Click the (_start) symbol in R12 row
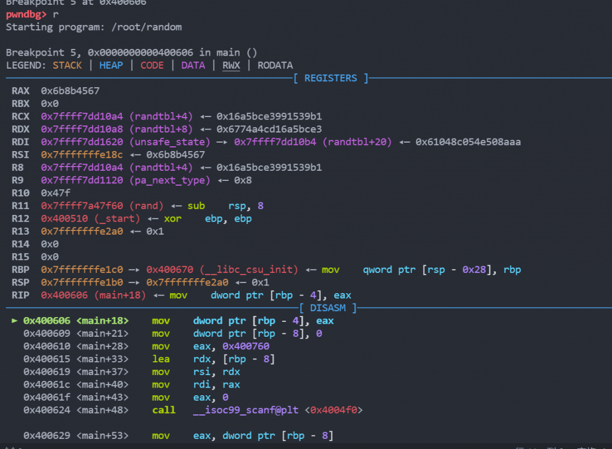The image size is (612, 449). tap(117, 219)
